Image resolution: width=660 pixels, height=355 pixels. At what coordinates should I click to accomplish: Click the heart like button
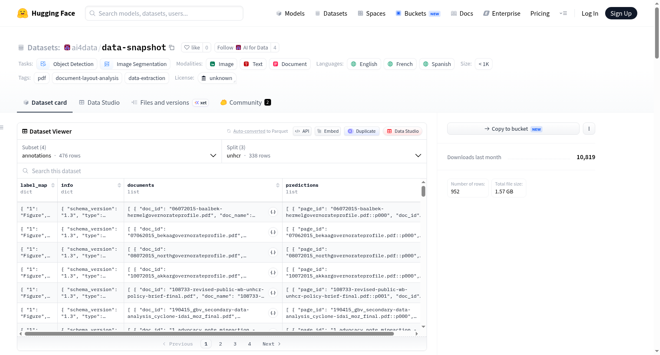coord(192,47)
